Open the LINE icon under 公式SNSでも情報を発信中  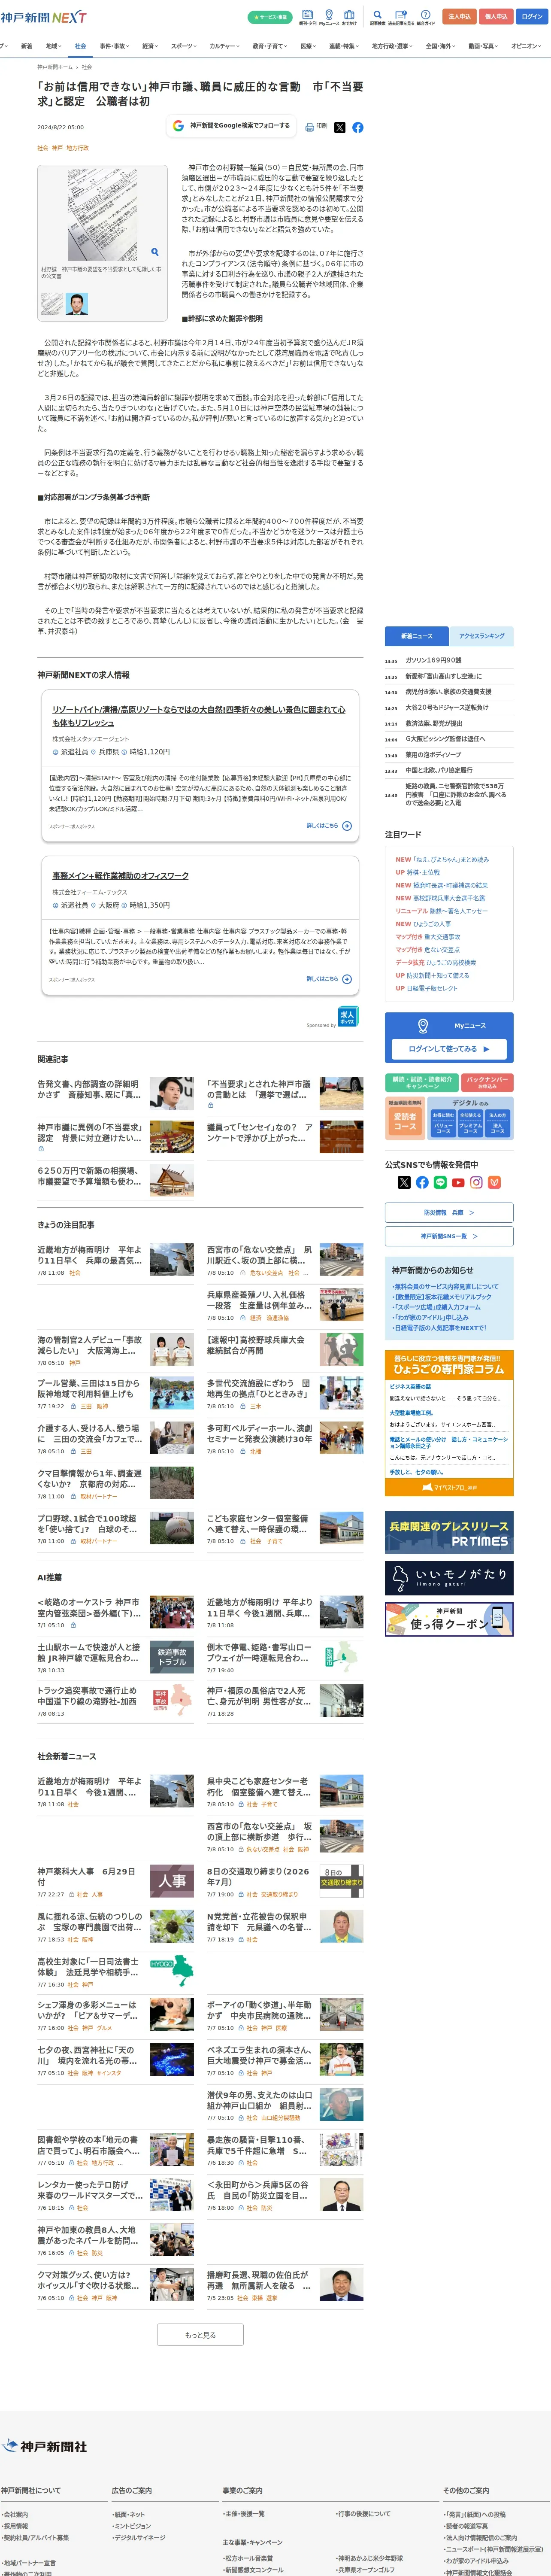[440, 1182]
